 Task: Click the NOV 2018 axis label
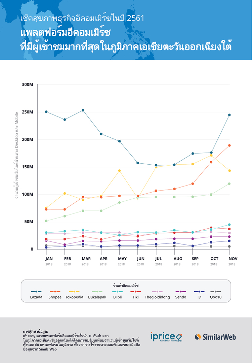(x=232, y=261)
